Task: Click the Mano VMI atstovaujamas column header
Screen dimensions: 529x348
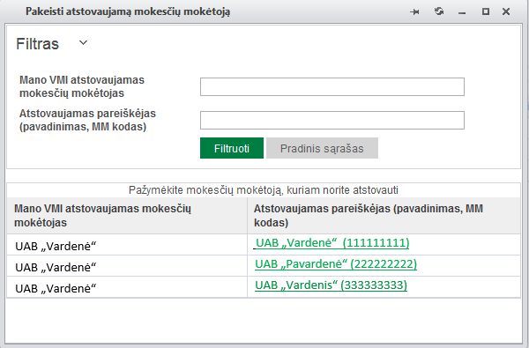Action: pyautogui.click(x=127, y=216)
